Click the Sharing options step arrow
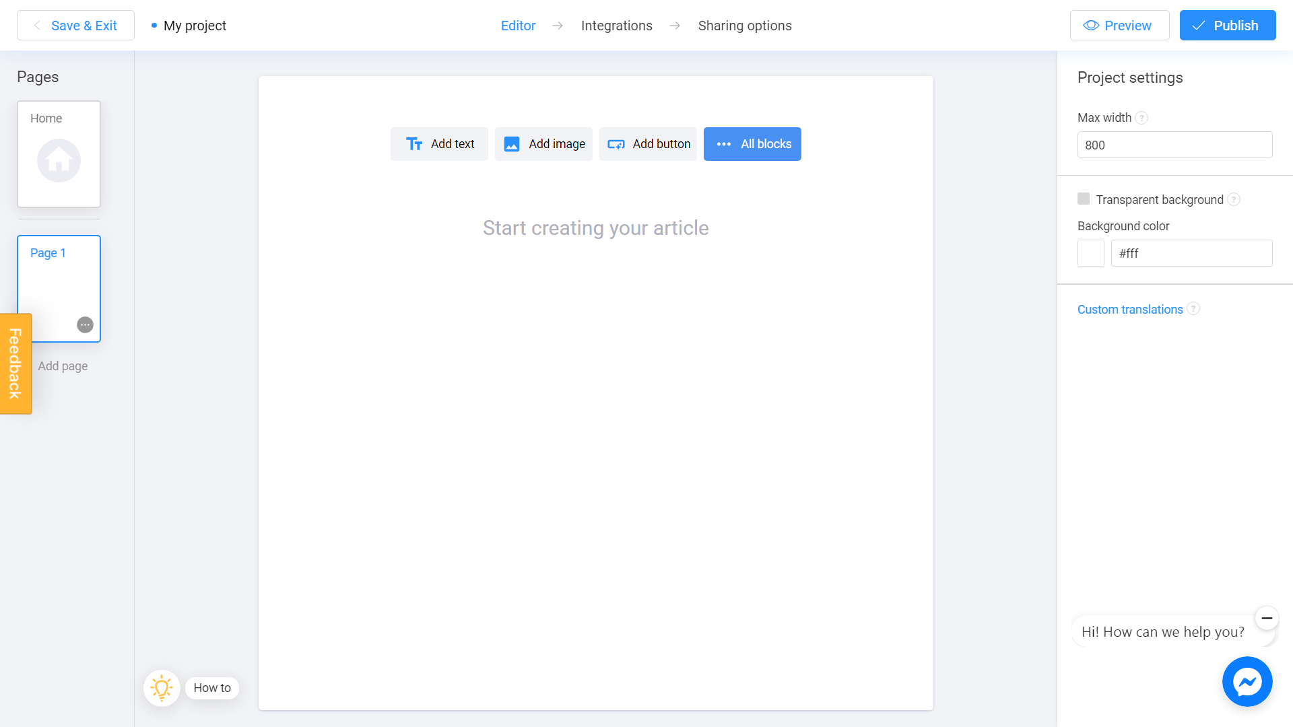Image resolution: width=1293 pixels, height=727 pixels. (675, 26)
